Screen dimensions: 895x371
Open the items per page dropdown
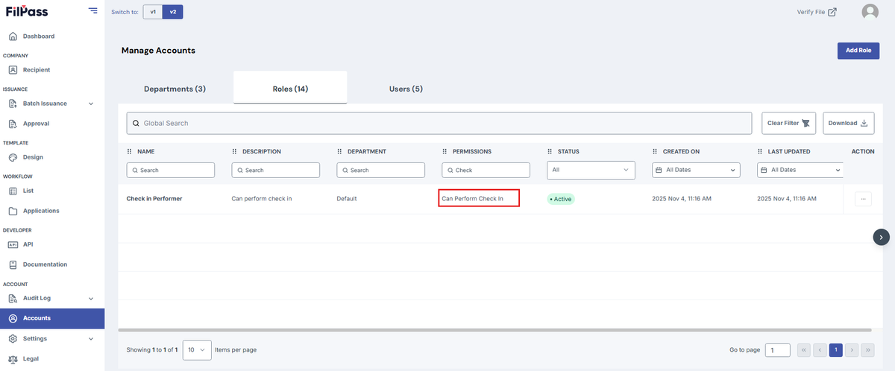pyautogui.click(x=197, y=349)
